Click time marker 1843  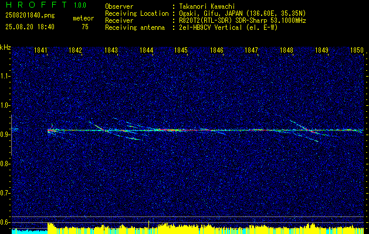[x=111, y=50]
